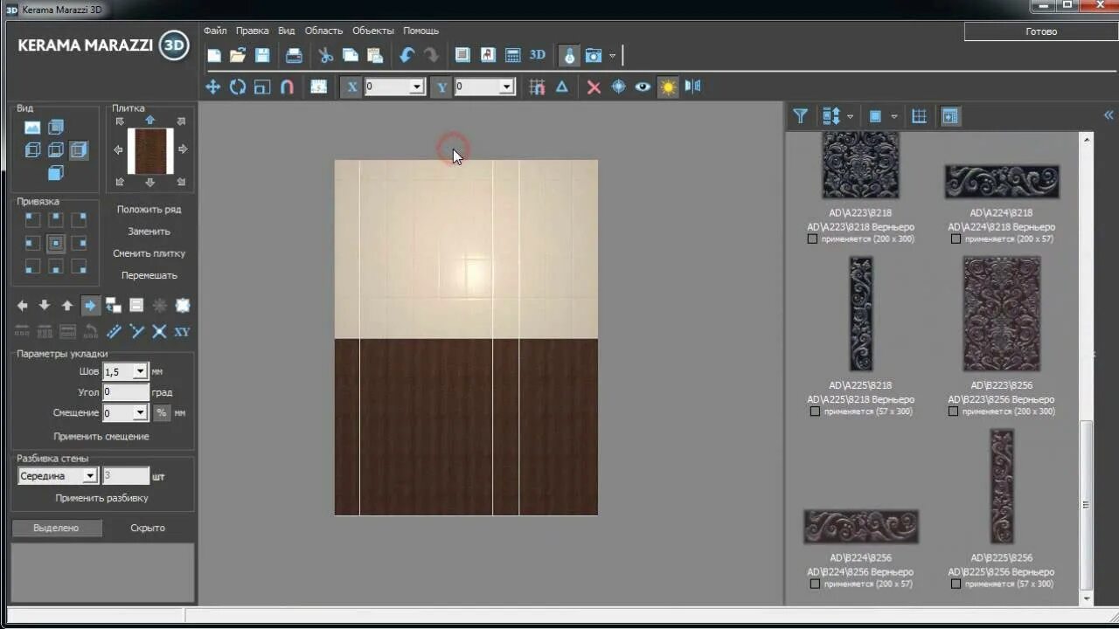Open the Шов seam width dropdown
Viewport: 1119px width, 629px height.
[x=140, y=371]
